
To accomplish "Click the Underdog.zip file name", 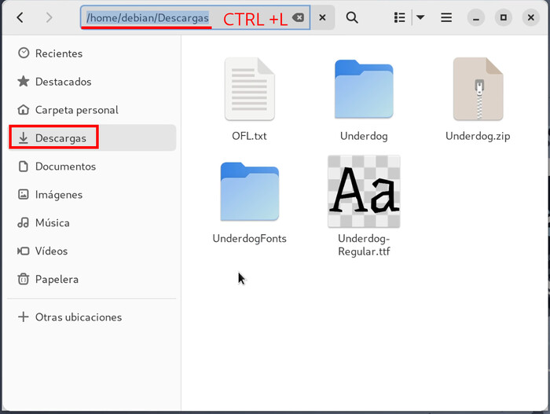I will coord(478,136).
